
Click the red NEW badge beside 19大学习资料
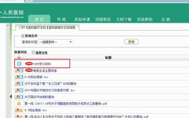pos(29,64)
